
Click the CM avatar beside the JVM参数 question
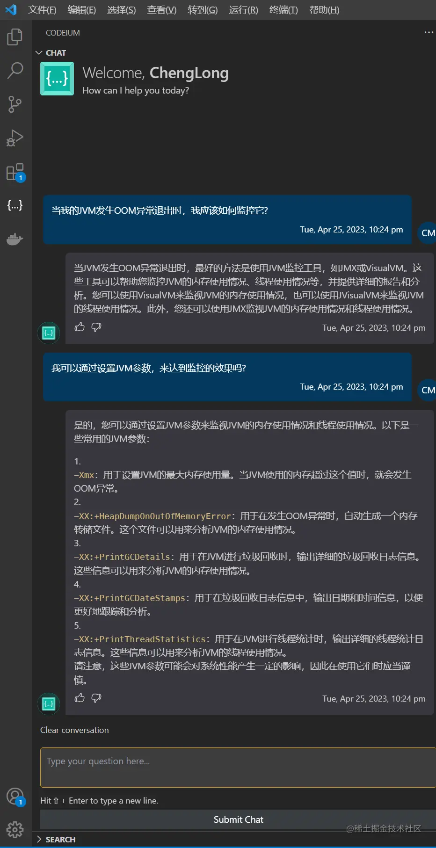427,390
